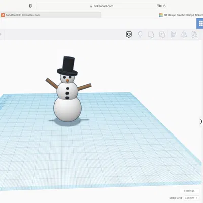Open the Snap Grid 1.0 mm dropdown
This screenshot has height=203, width=203.
[191, 198]
